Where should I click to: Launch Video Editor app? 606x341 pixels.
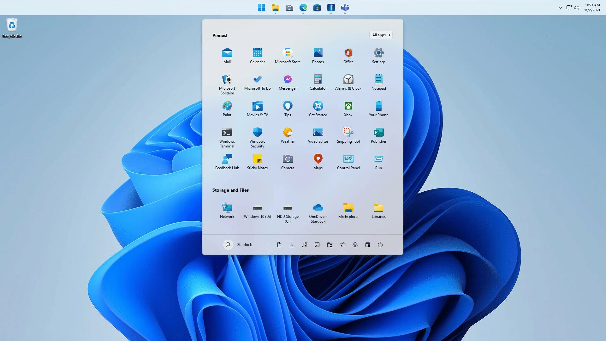pos(318,135)
